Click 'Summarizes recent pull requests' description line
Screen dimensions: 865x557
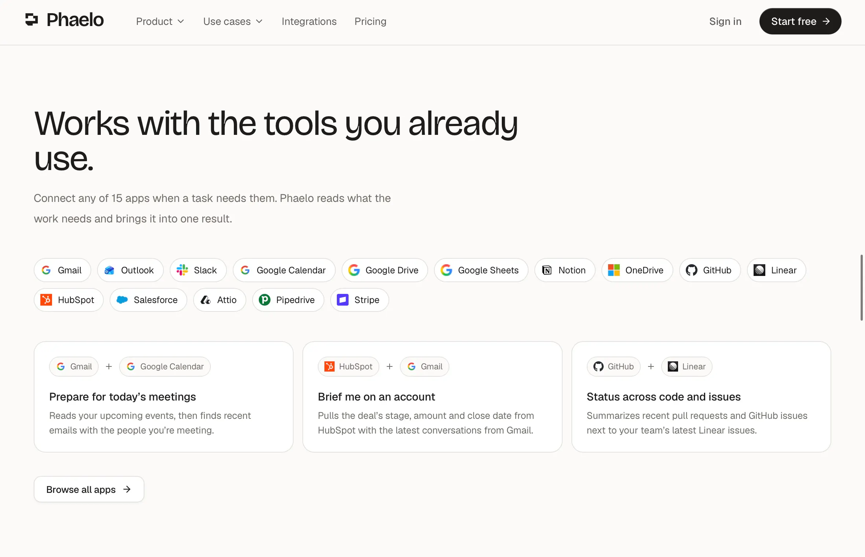[x=697, y=416]
